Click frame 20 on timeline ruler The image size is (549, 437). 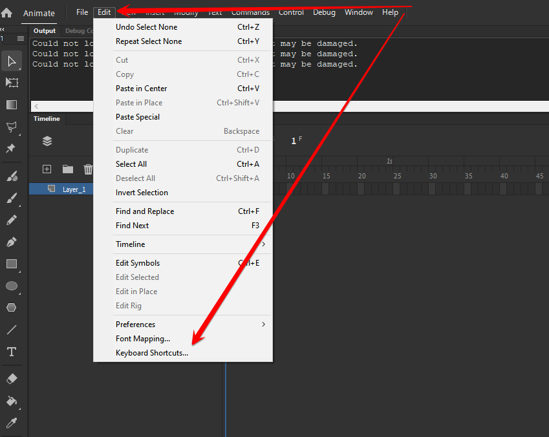coord(361,176)
